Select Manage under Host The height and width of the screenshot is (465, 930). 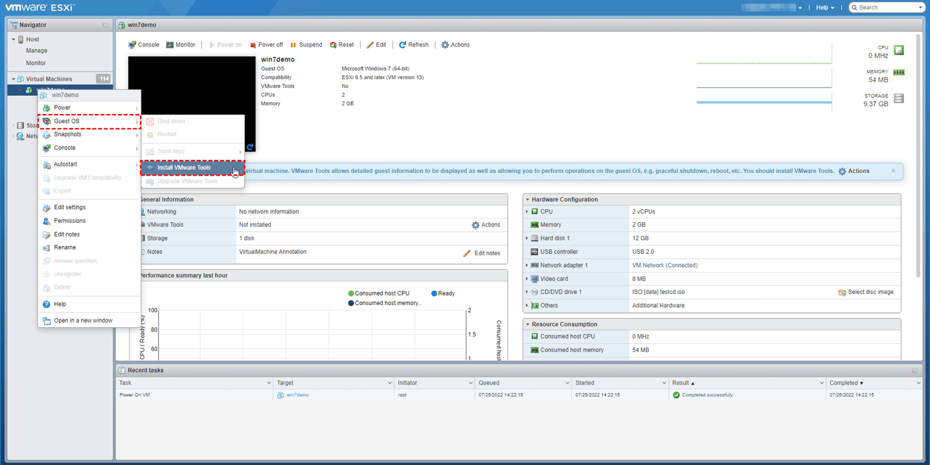click(x=36, y=51)
